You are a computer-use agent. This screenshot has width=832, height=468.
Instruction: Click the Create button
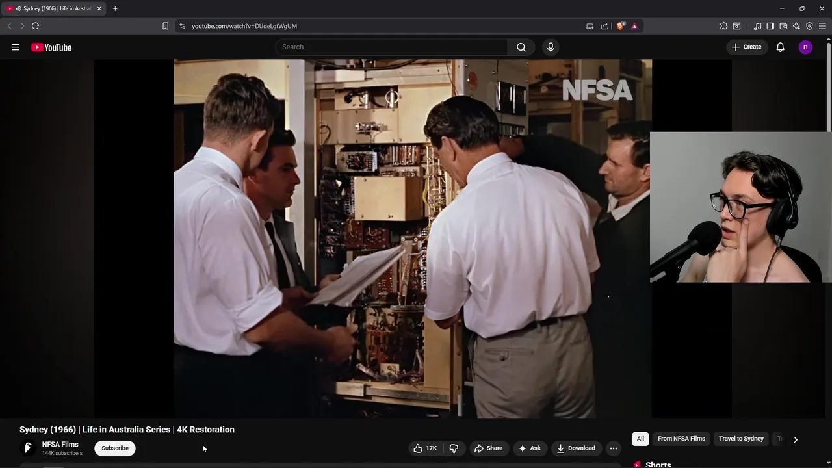pyautogui.click(x=746, y=47)
